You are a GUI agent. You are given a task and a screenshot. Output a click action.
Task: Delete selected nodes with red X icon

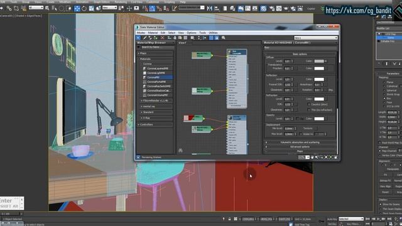[x=162, y=38]
